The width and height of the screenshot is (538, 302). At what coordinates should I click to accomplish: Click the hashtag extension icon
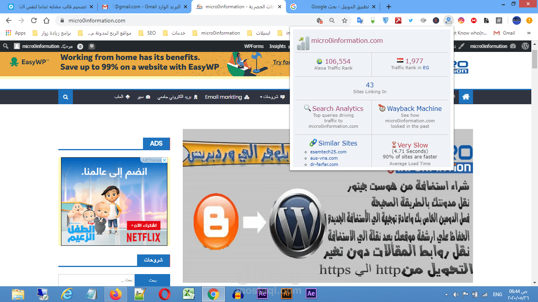499,20
